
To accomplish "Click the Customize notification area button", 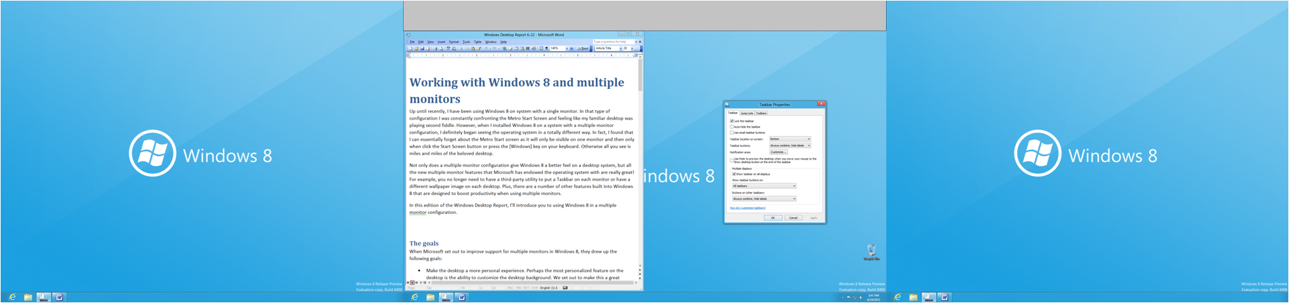I will click(778, 152).
